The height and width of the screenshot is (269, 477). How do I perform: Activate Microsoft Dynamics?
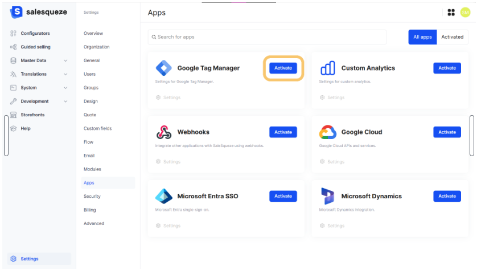447,196
